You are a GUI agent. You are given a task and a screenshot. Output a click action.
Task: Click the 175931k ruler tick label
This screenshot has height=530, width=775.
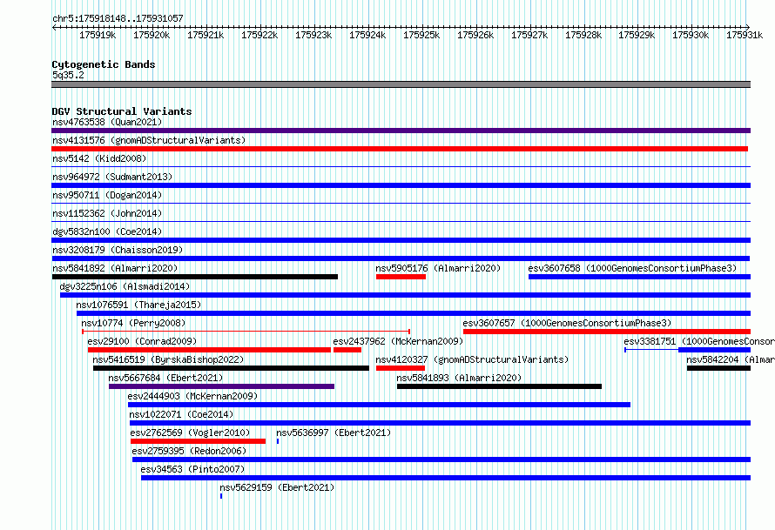coord(745,35)
